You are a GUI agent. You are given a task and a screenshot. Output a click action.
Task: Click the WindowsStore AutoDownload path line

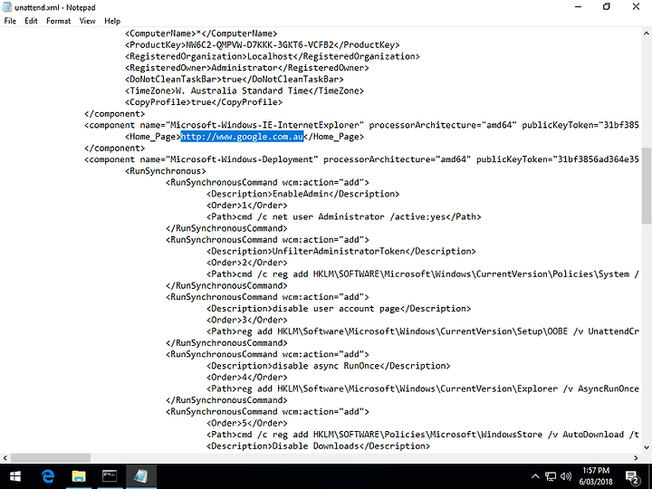tap(423, 435)
